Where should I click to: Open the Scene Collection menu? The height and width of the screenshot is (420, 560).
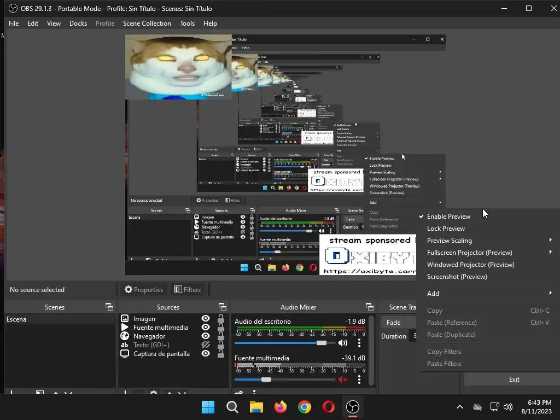(147, 23)
